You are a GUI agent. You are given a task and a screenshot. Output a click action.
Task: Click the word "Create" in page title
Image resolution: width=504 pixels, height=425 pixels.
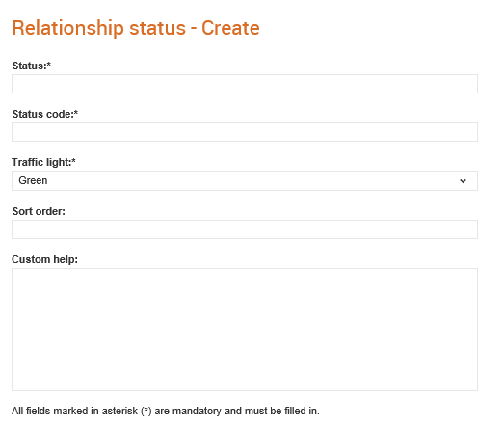230,28
